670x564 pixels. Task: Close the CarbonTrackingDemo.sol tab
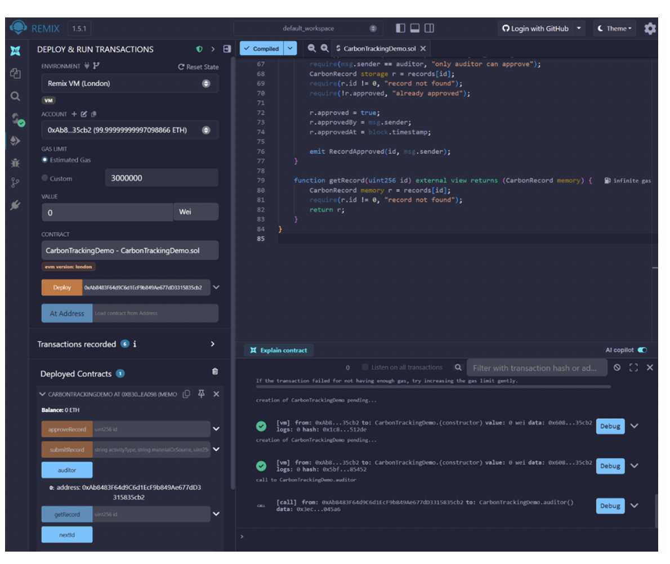(423, 48)
